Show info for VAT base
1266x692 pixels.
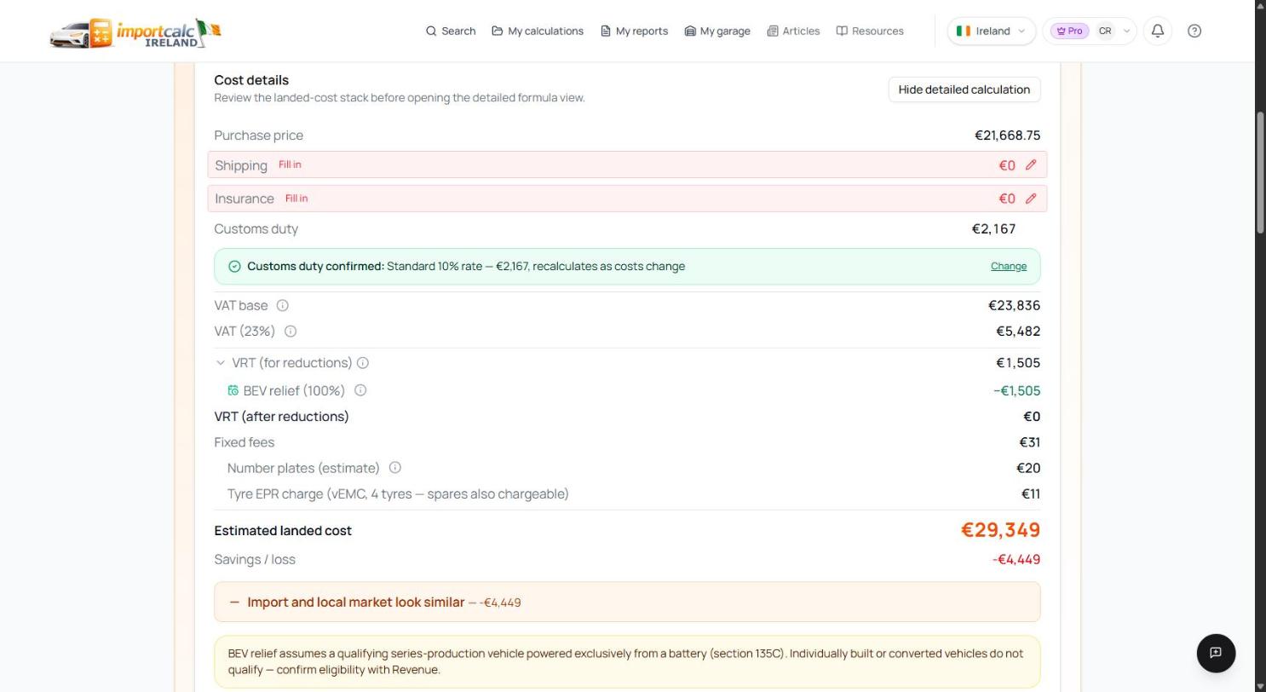(283, 305)
